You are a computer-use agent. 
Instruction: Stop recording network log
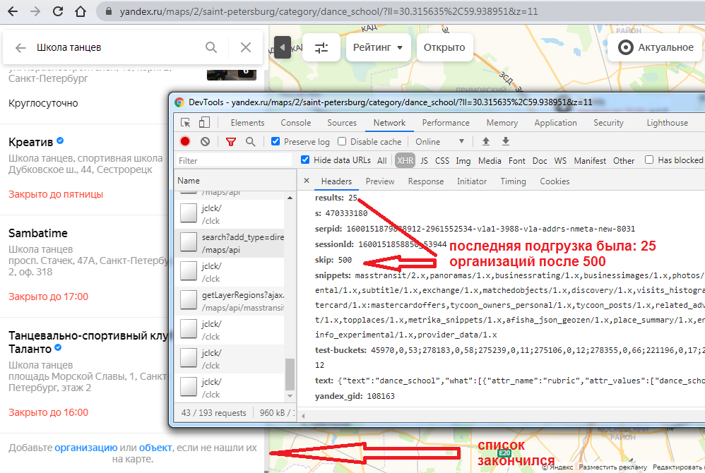point(185,142)
